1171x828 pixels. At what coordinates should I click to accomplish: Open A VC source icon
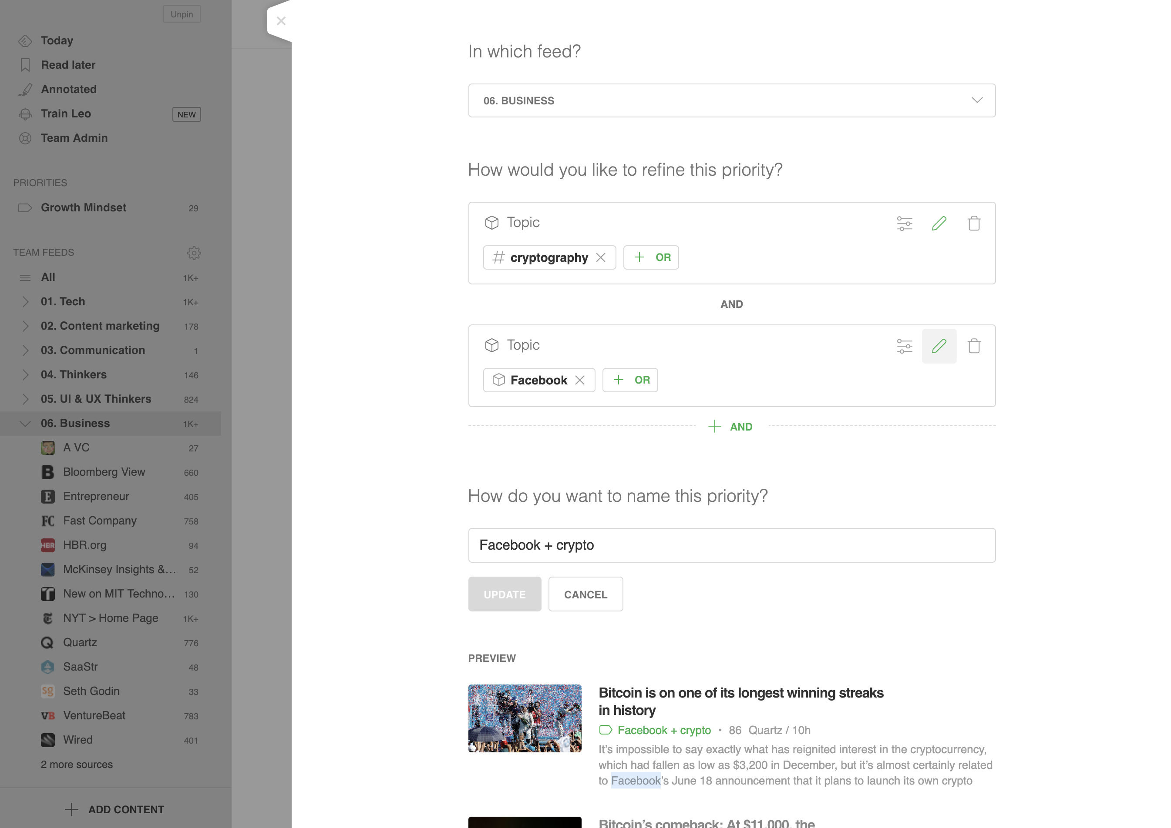coord(47,447)
